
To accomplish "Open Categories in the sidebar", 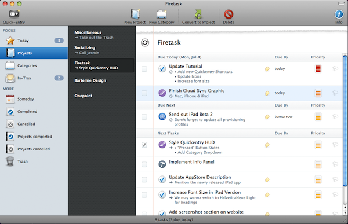I will [34, 65].
